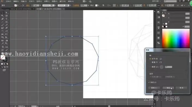Set toolbox paint mode to None
Screen dimensions: 192x107
click(7, 64)
